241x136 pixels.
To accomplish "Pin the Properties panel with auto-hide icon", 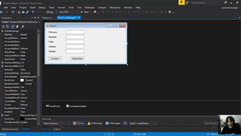I will click(x=35, y=18).
